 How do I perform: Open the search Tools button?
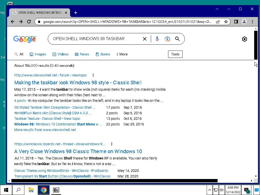point(175,54)
